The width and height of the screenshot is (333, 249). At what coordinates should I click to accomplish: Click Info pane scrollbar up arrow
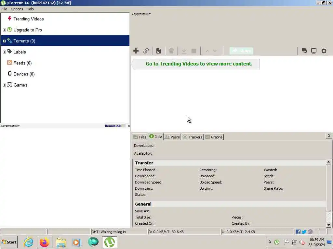[x=328, y=162]
